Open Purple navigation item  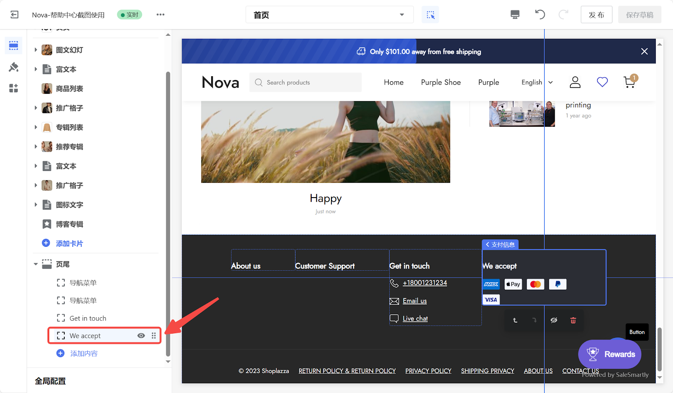tap(489, 82)
